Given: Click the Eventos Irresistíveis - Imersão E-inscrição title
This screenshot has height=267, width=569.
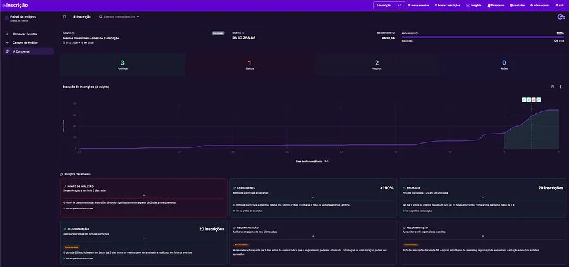Looking at the screenshot, I should pyautogui.click(x=90, y=38).
